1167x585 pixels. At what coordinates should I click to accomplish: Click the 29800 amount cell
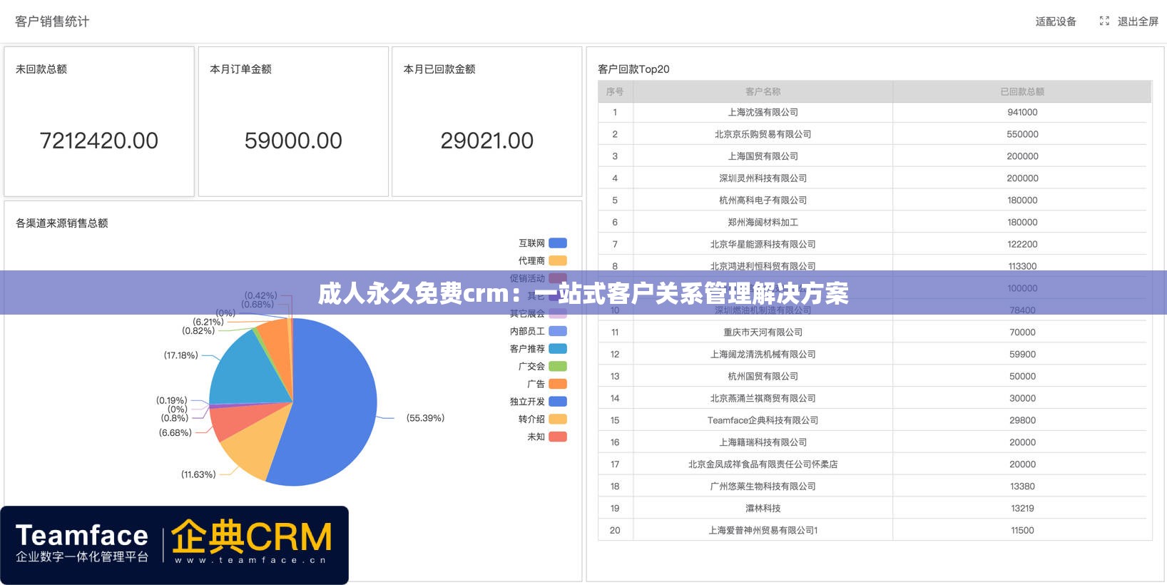click(1022, 420)
